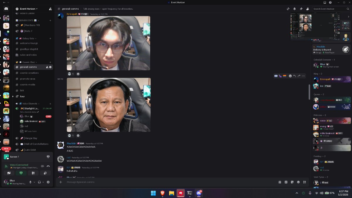Open the welcome-lounge channel
This screenshot has width=352, height=198.
33,43
